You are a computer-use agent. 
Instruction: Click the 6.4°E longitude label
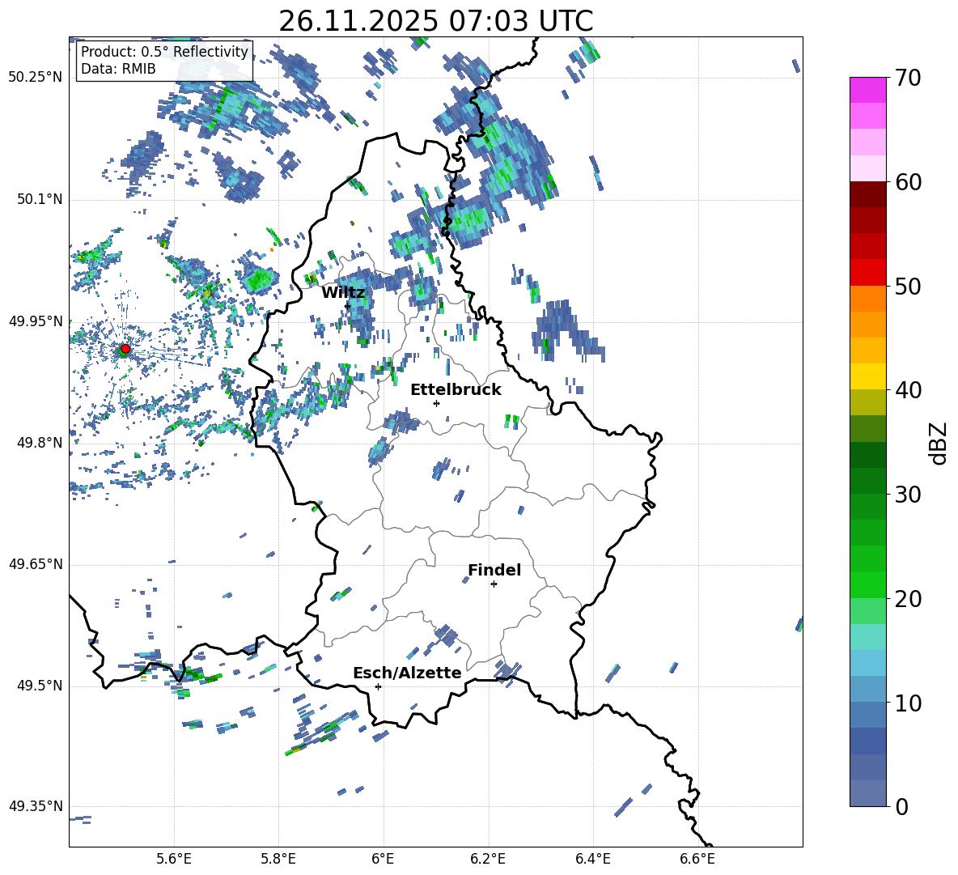coord(592,859)
